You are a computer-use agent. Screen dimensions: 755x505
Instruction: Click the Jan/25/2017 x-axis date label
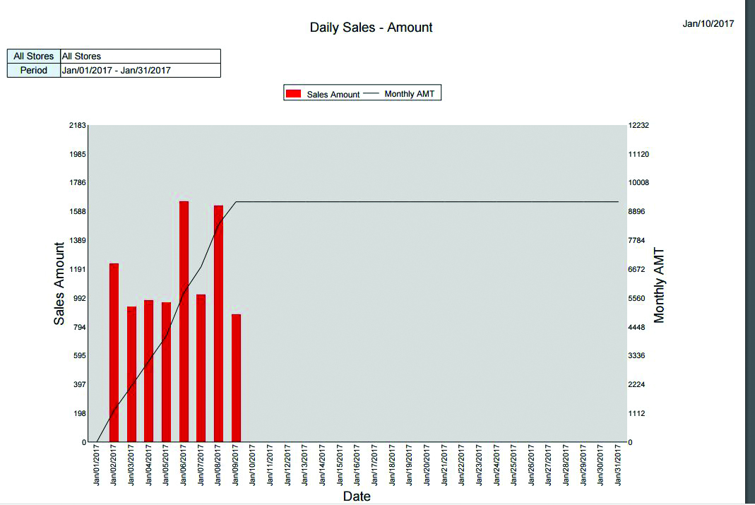[513, 465]
